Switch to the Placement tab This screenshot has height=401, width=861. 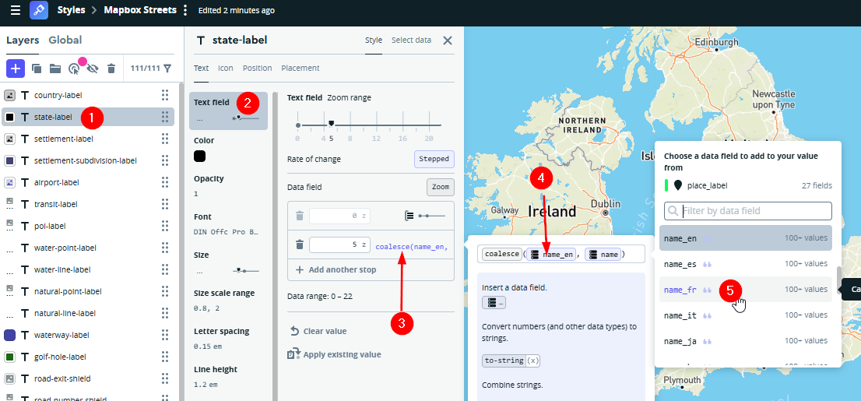click(300, 68)
